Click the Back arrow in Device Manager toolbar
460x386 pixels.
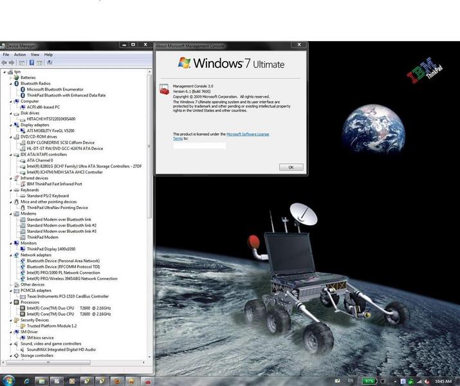click(5, 63)
